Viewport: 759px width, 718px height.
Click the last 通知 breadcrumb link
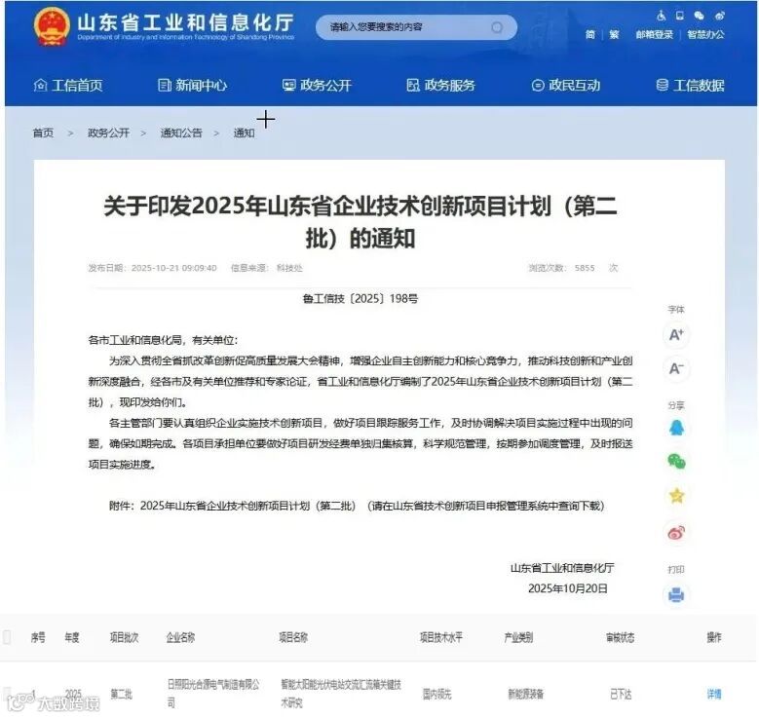click(x=244, y=132)
